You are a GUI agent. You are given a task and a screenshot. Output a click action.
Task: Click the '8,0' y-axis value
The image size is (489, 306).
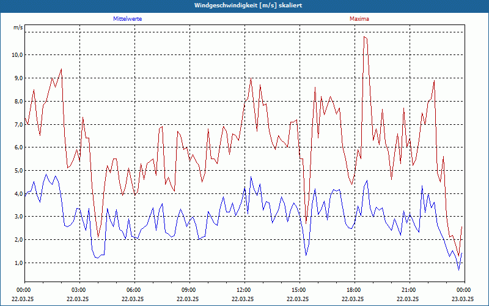18,101
